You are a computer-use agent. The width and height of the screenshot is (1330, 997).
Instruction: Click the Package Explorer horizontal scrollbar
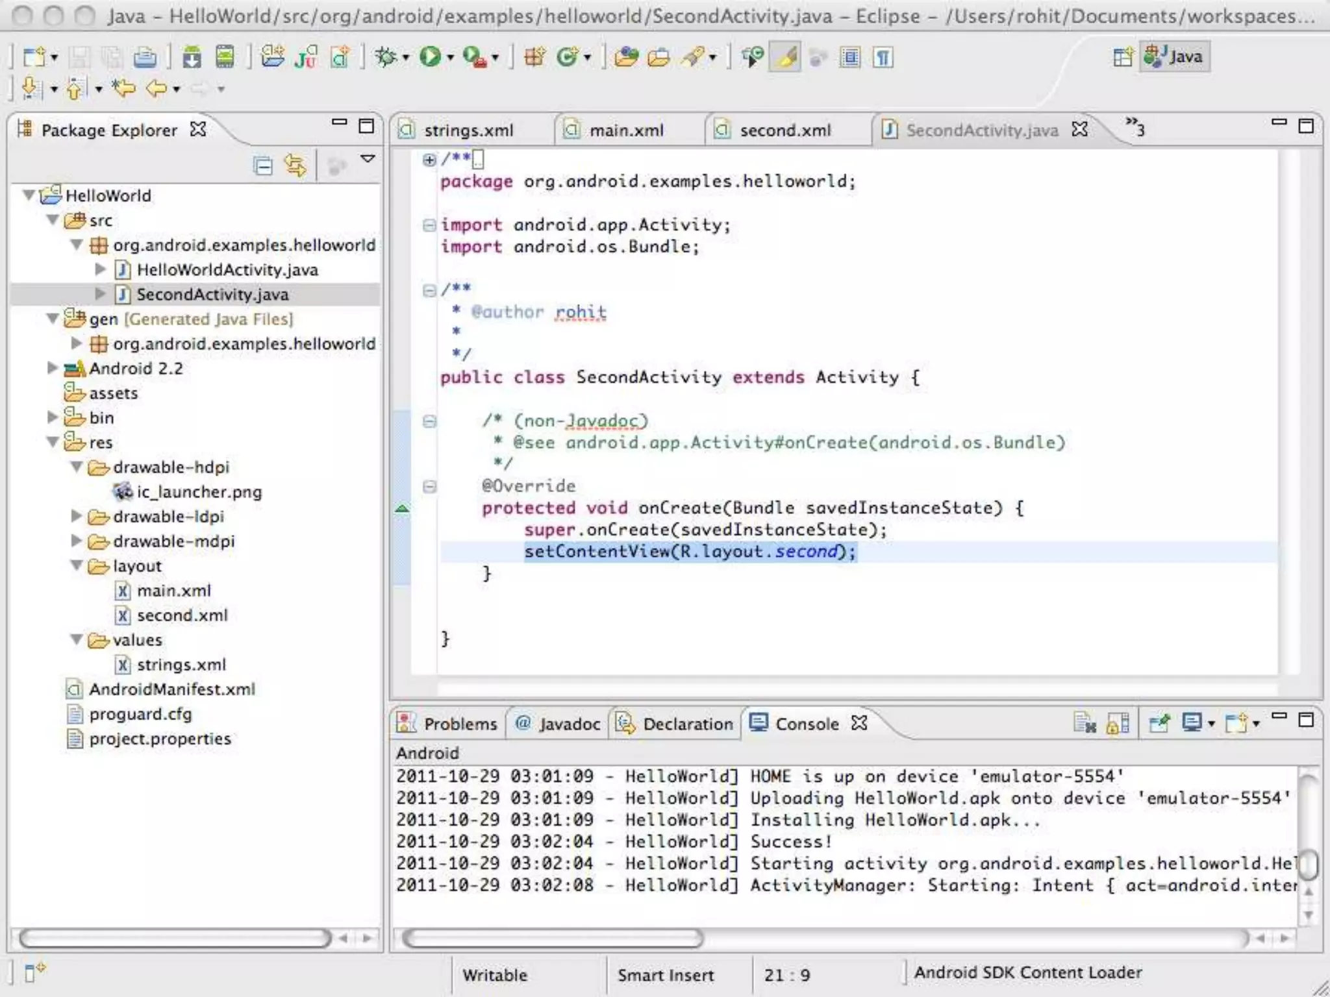[175, 938]
